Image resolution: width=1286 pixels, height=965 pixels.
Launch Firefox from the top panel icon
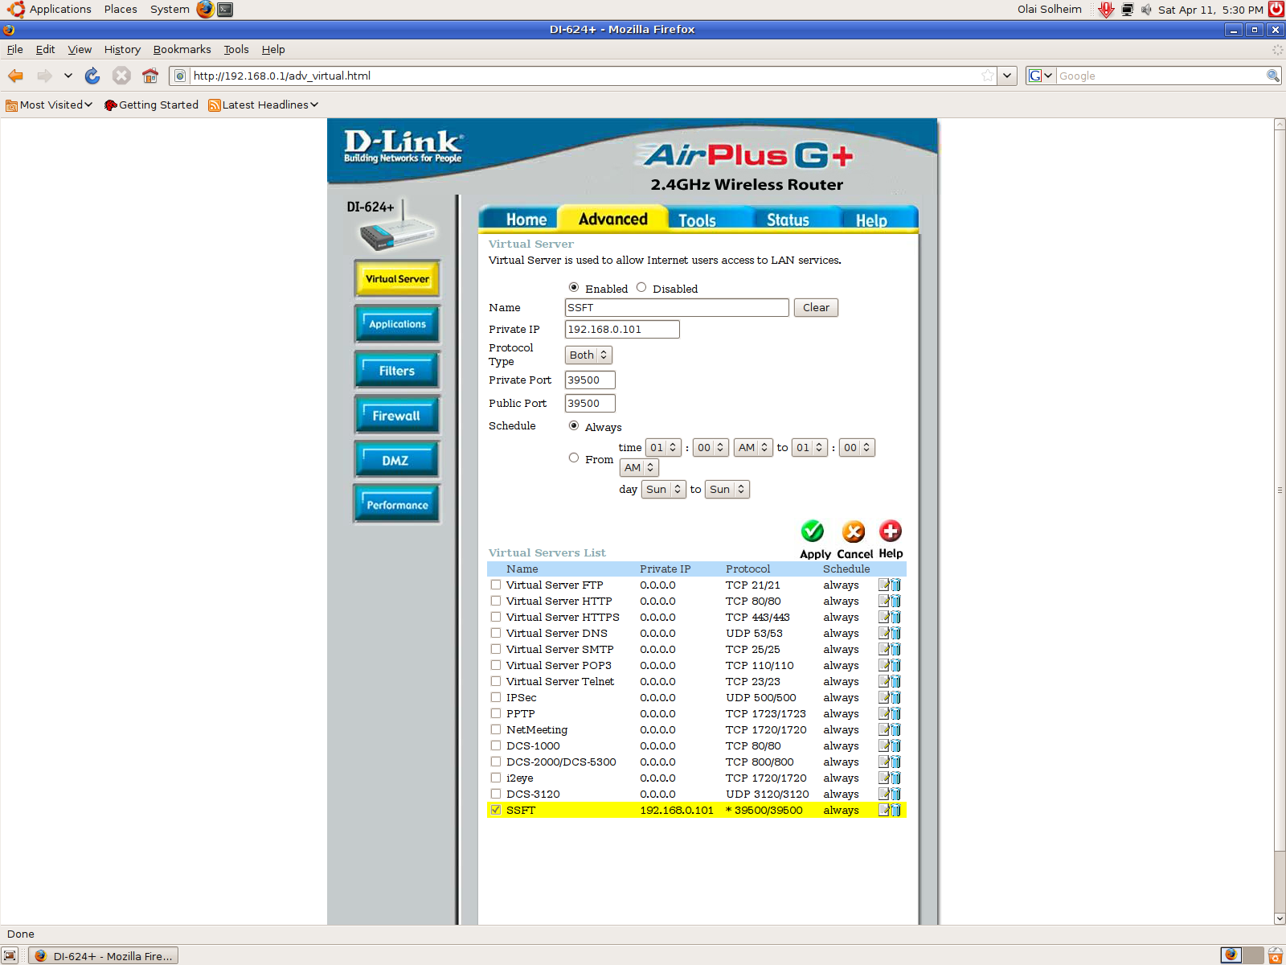(x=206, y=10)
